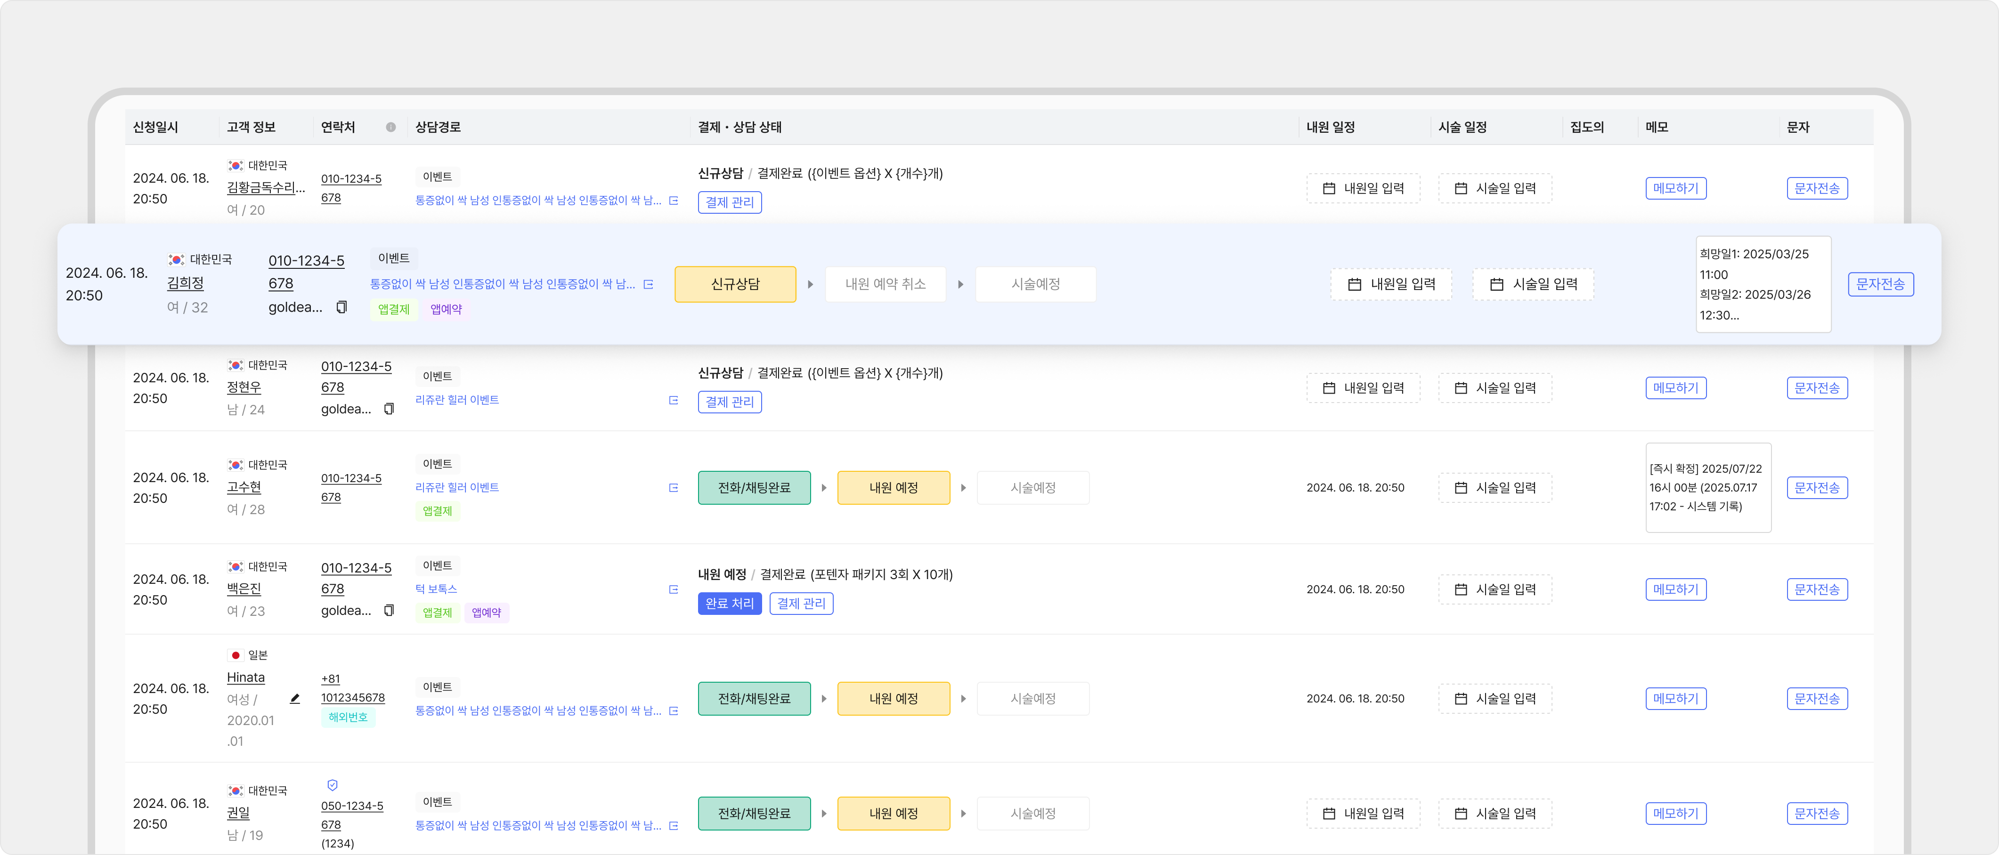Click the shield icon above 권일's phone number
The width and height of the screenshot is (1999, 855).
coord(332,785)
